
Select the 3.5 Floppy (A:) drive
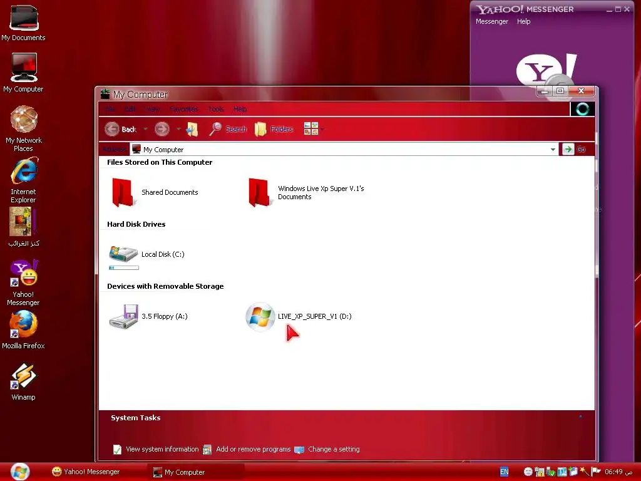click(x=148, y=316)
